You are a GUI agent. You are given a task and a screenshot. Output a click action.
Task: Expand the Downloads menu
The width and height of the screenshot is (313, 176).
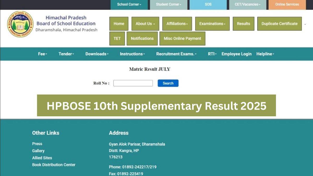coord(97,54)
